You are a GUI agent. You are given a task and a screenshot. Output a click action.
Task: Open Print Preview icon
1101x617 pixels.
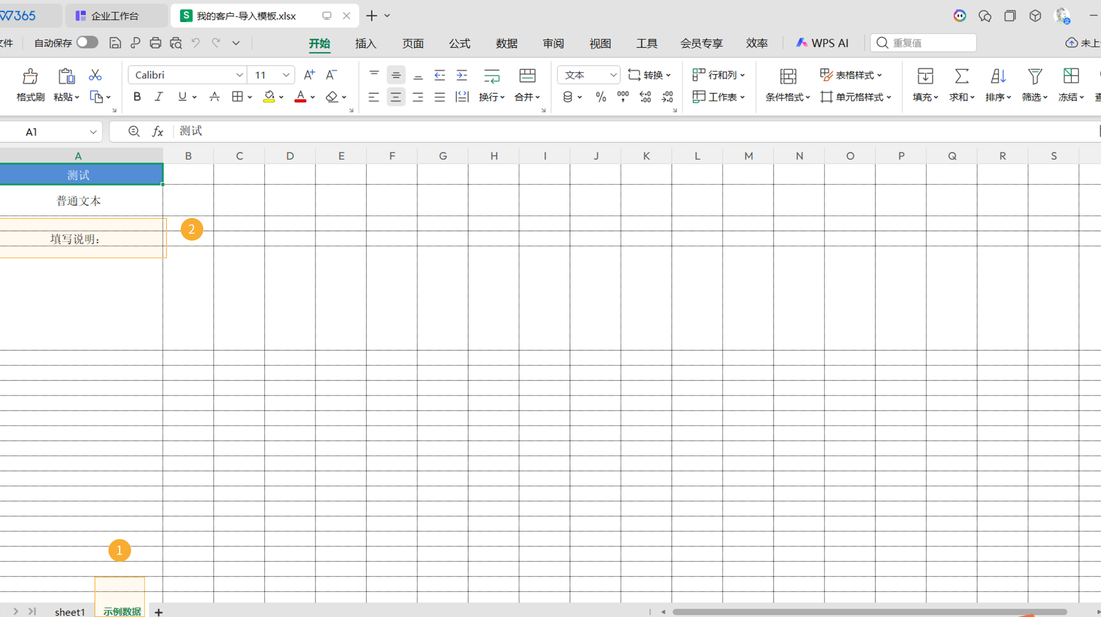[x=176, y=43]
